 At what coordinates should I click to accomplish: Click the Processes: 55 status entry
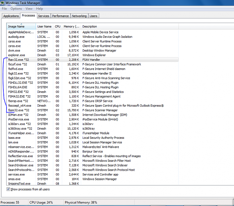pyautogui.click(x=10, y=203)
